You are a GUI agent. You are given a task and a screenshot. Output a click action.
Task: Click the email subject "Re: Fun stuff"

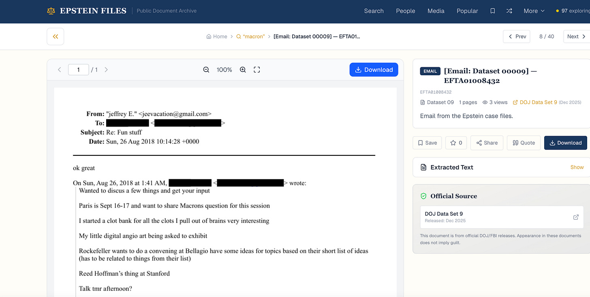124,132
